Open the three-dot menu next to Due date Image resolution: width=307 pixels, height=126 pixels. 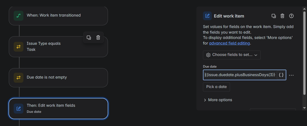[291, 75]
